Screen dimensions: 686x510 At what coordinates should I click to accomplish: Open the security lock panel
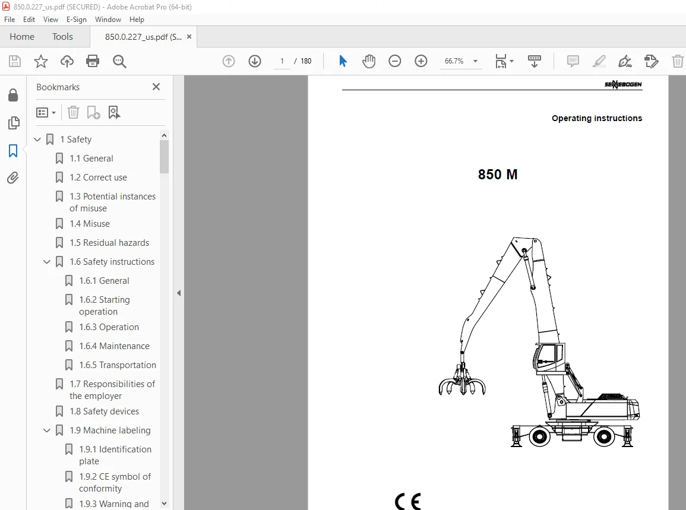point(13,95)
